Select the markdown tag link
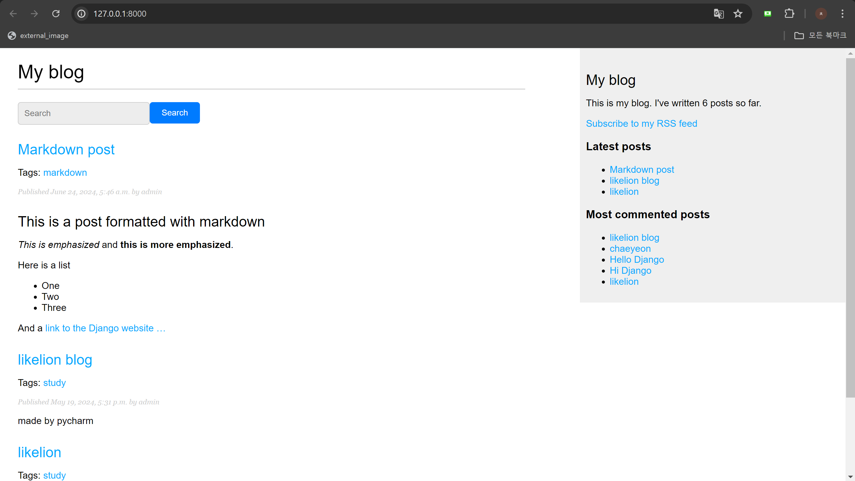This screenshot has height=481, width=855. click(x=65, y=173)
